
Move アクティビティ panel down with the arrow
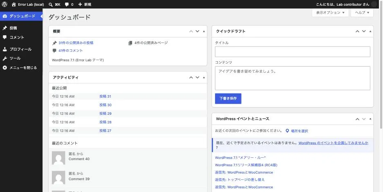(x=197, y=77)
